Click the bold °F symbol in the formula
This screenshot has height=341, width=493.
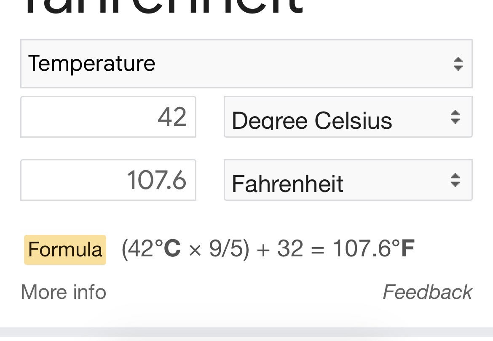point(403,248)
